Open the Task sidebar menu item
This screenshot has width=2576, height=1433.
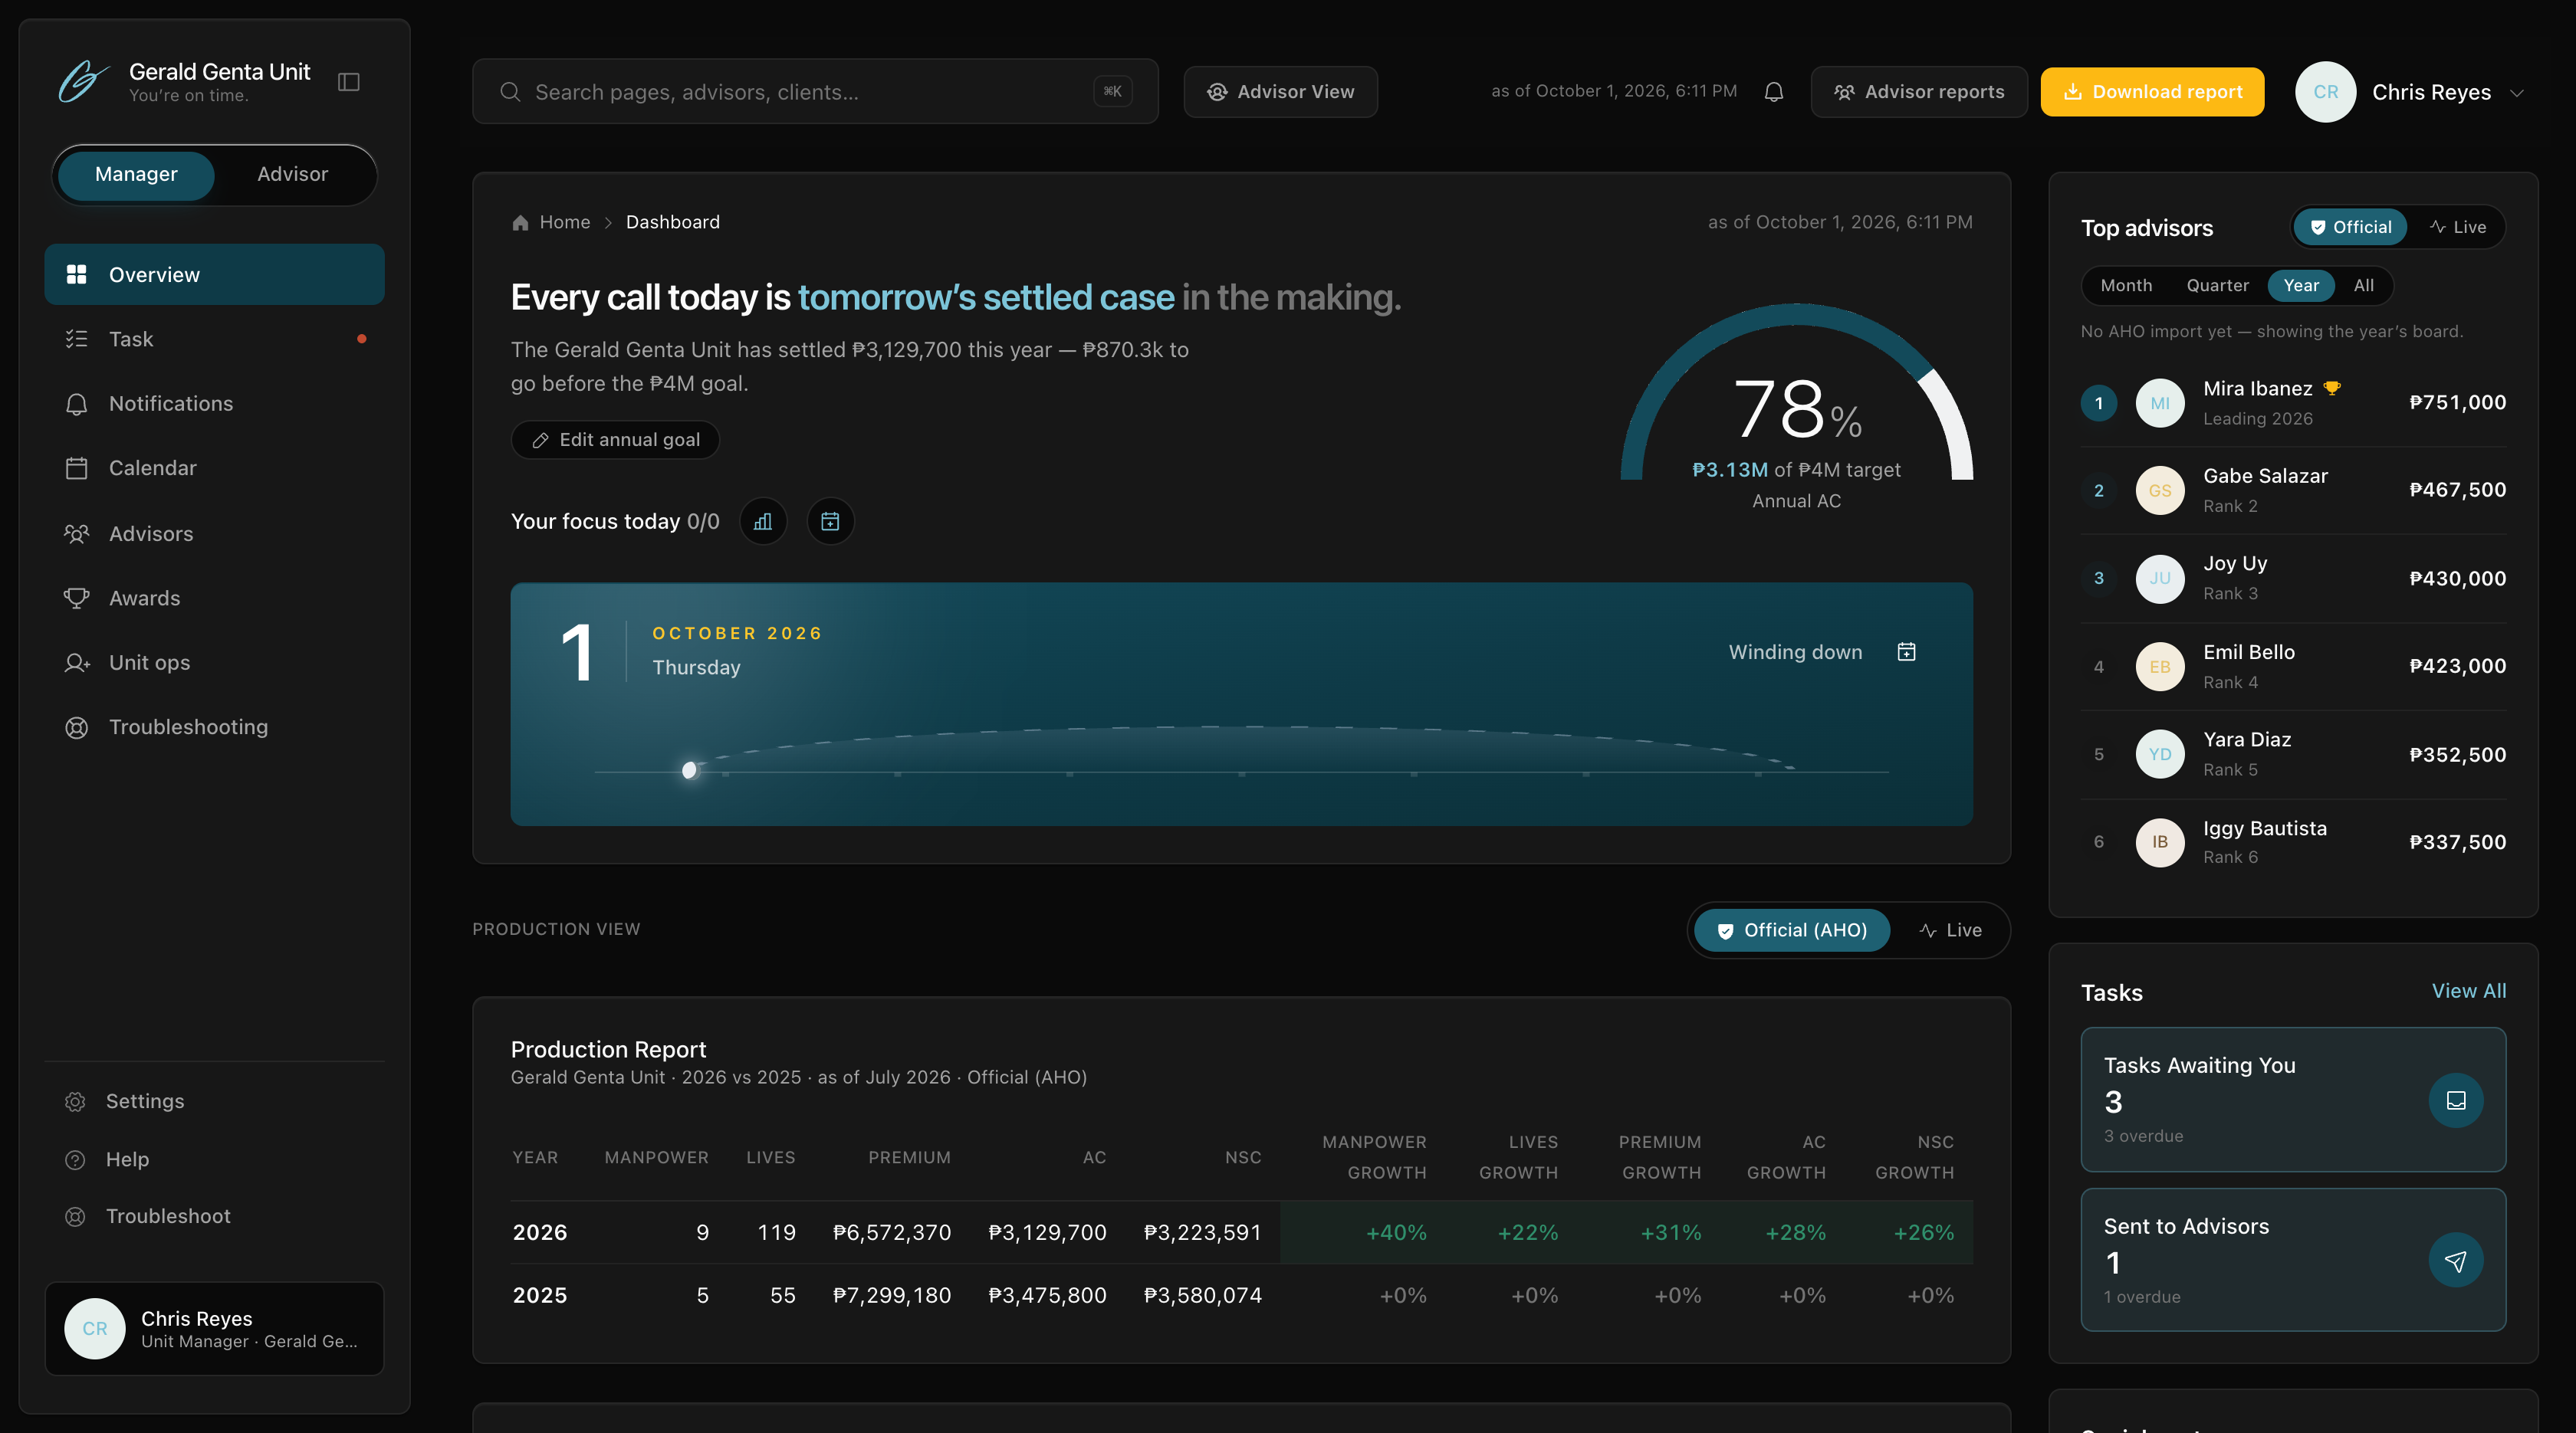214,339
